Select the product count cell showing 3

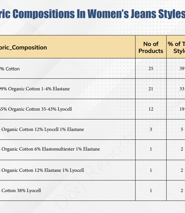[151, 129]
